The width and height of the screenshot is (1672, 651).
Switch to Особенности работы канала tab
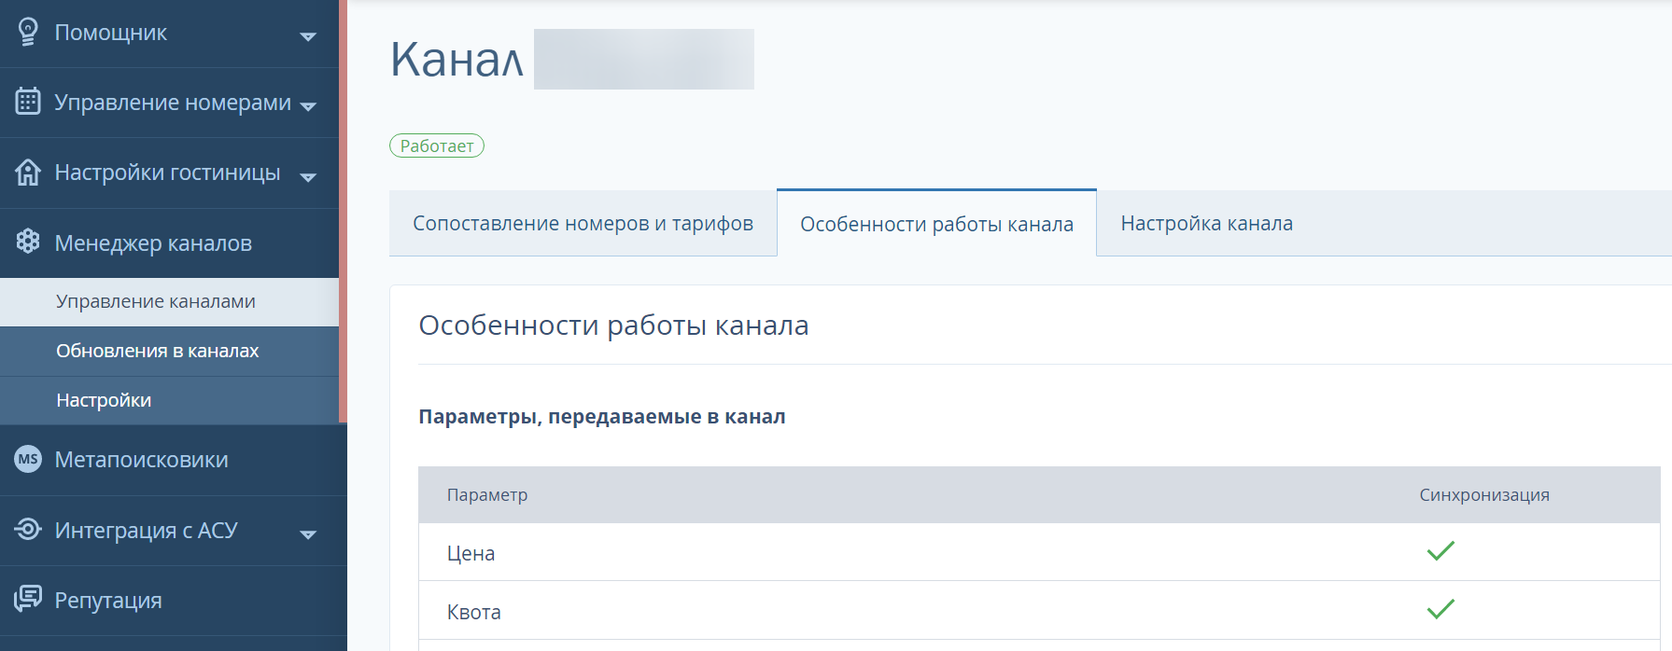(x=936, y=224)
